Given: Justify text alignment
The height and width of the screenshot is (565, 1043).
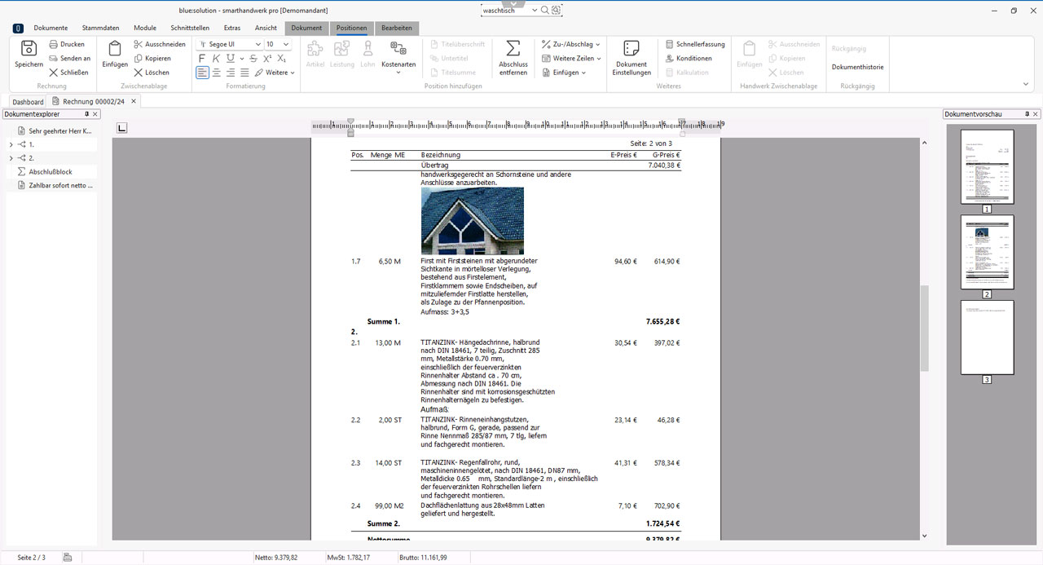Looking at the screenshot, I should click(x=244, y=73).
